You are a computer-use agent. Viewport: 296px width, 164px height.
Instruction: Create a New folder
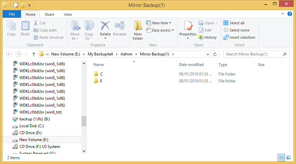click(x=138, y=30)
